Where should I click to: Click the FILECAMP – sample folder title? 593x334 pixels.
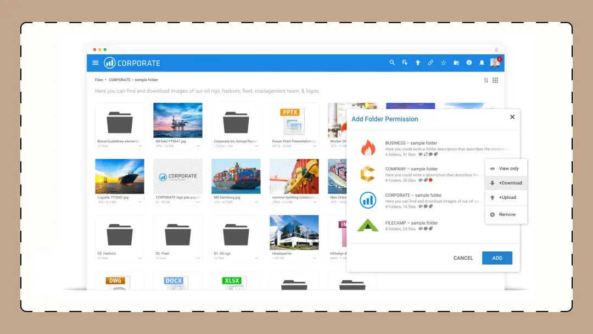point(411,223)
